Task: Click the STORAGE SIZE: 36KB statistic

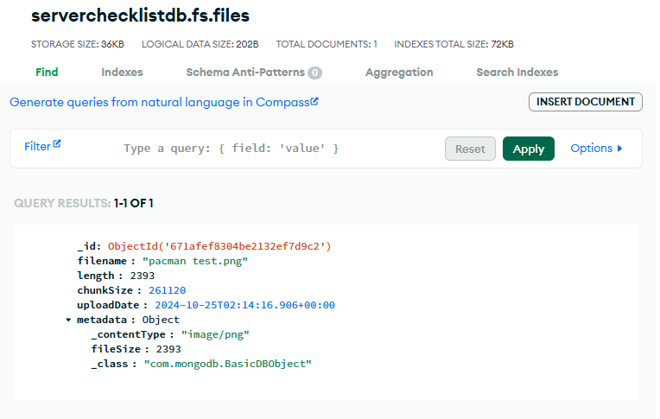Action: point(78,44)
